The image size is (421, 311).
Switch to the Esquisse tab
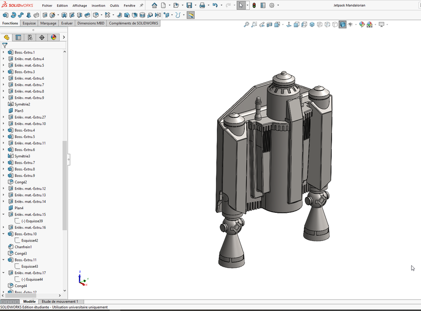click(28, 23)
